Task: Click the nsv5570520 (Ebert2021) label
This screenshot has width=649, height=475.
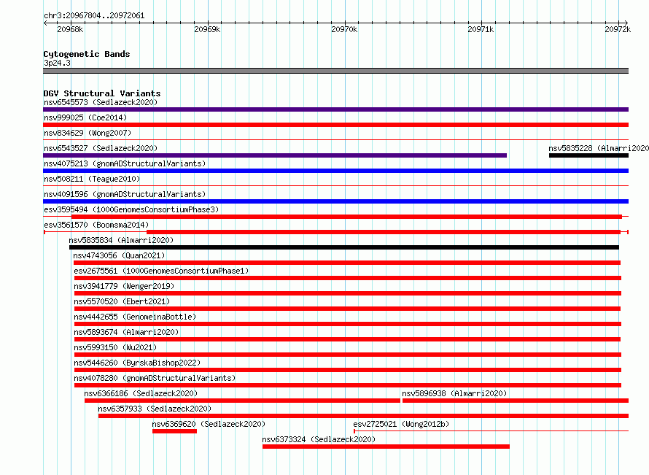Action: [x=122, y=301]
